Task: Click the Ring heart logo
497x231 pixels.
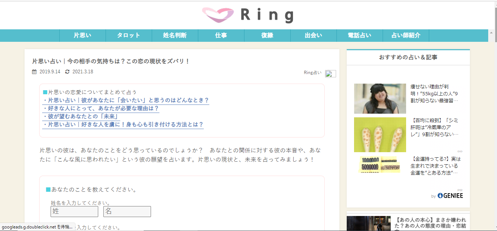Action: click(218, 15)
